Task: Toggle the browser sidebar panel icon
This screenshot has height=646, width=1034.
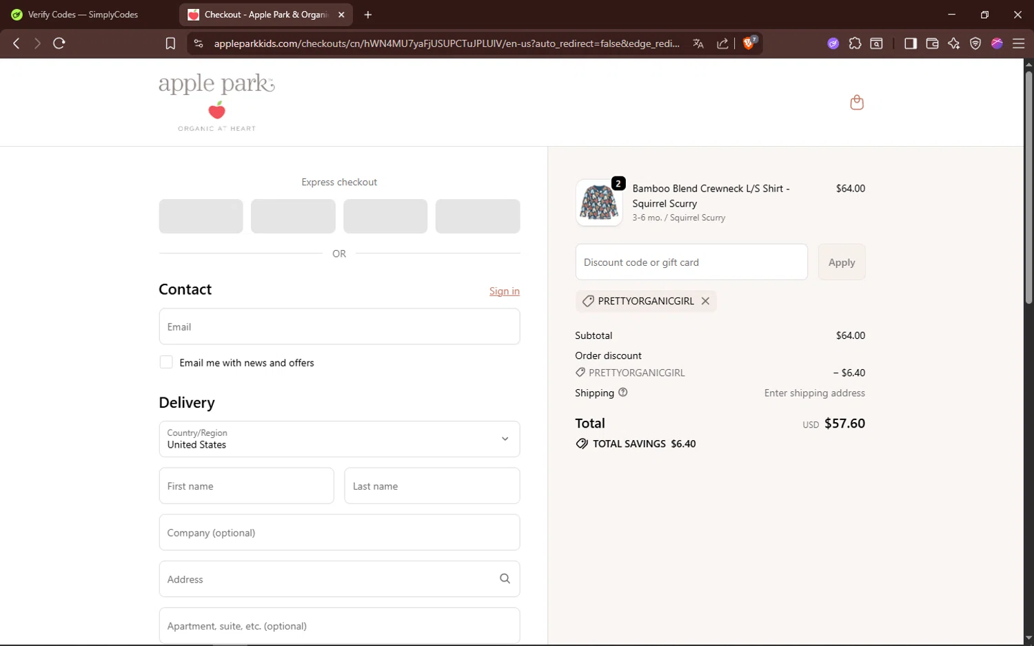Action: coord(911,43)
